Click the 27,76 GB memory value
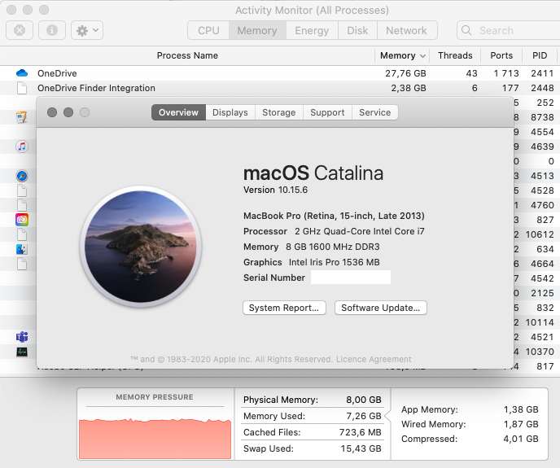Image resolution: width=560 pixels, height=468 pixels. coord(405,73)
